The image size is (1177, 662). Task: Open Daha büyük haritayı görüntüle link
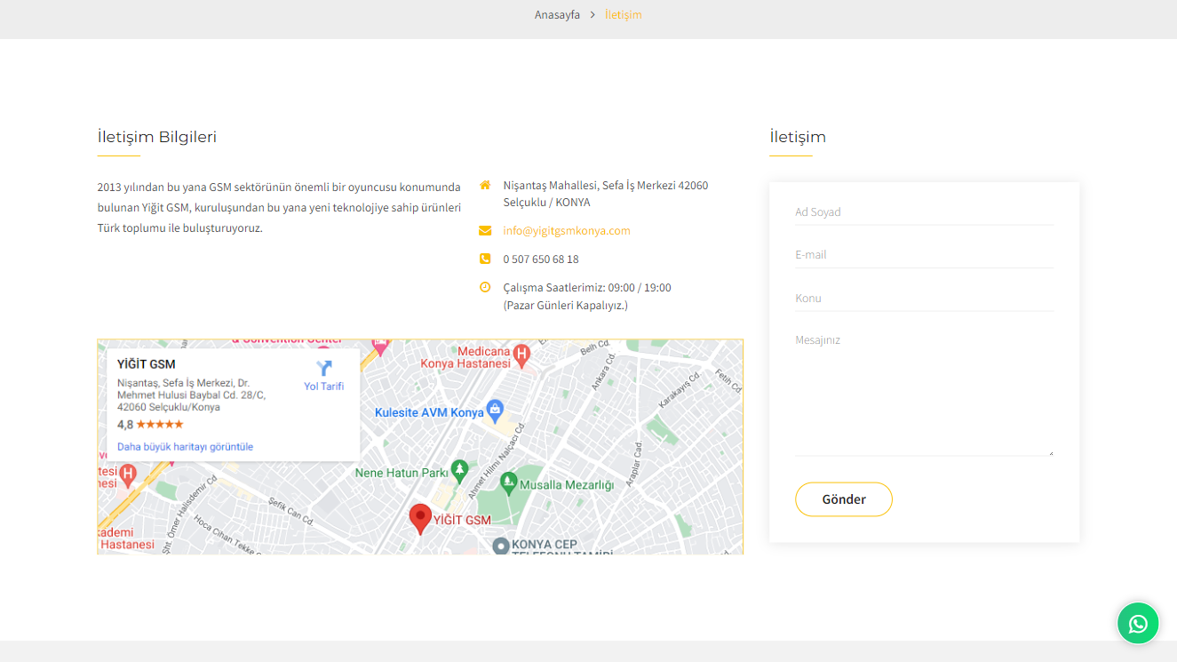click(x=185, y=447)
